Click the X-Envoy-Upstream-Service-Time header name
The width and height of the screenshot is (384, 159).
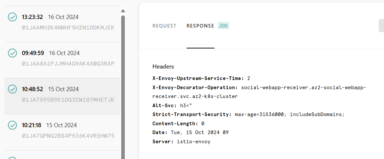coord(198,78)
